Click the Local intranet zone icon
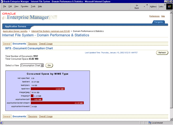This screenshot has height=125, width=173. 150,123
